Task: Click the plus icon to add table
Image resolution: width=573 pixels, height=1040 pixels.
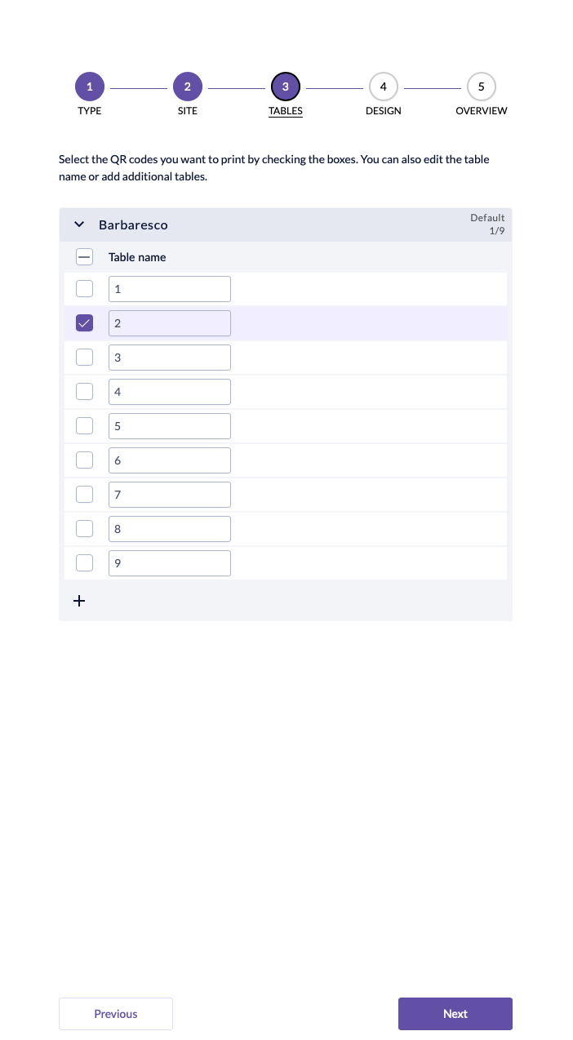Action: coord(79,601)
